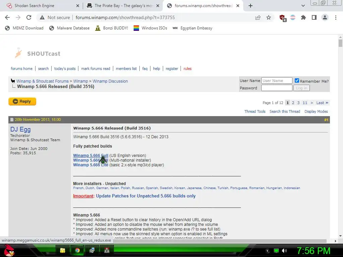
Task: Click the Log in button
Action: 301,88
